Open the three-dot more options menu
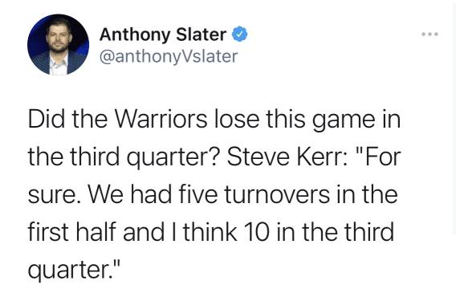The width and height of the screenshot is (456, 289). (430, 35)
